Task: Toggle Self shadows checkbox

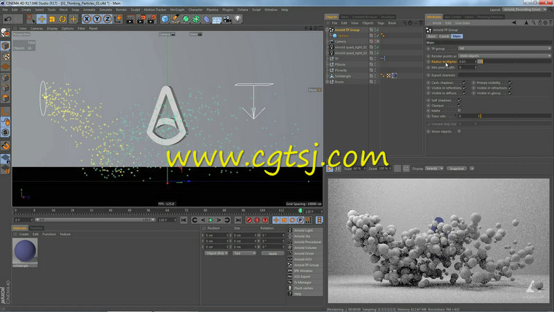Action: 459,100
